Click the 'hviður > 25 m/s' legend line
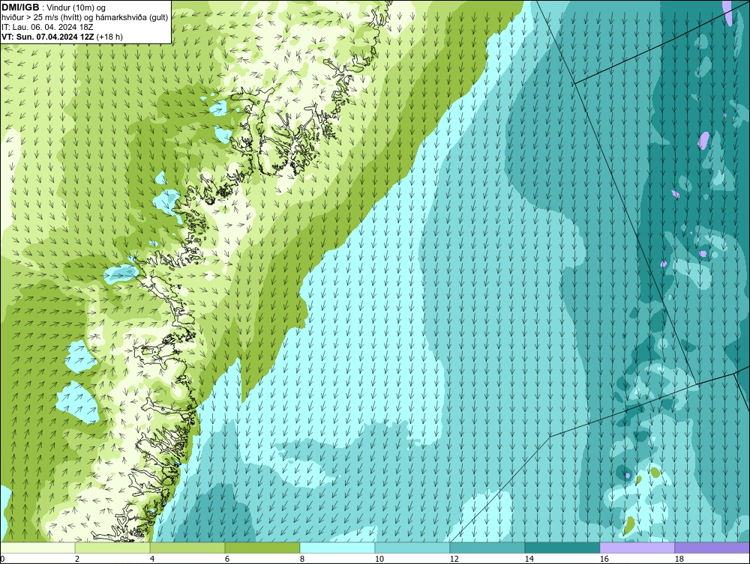Viewport: 750px width, 564px height. [x=85, y=18]
